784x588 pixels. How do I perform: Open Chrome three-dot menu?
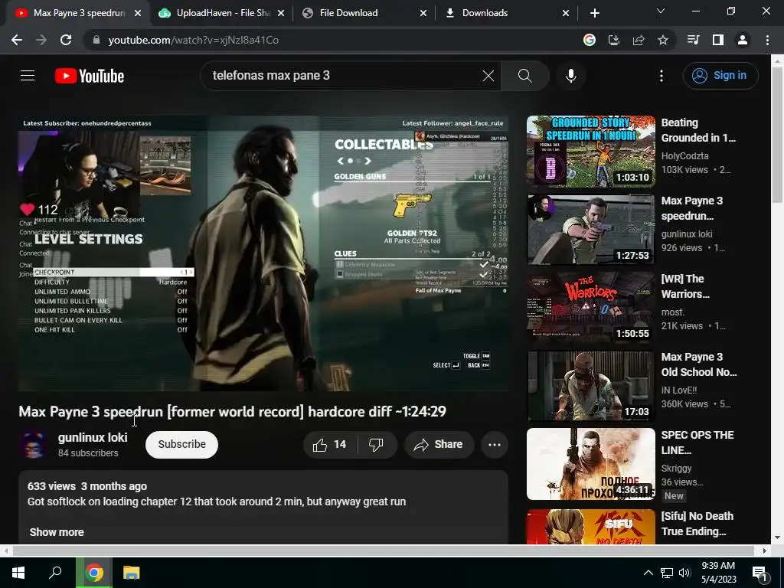[x=767, y=40]
